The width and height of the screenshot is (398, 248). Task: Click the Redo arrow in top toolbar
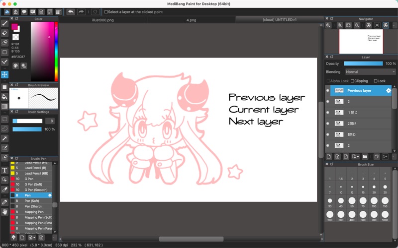[81, 12]
